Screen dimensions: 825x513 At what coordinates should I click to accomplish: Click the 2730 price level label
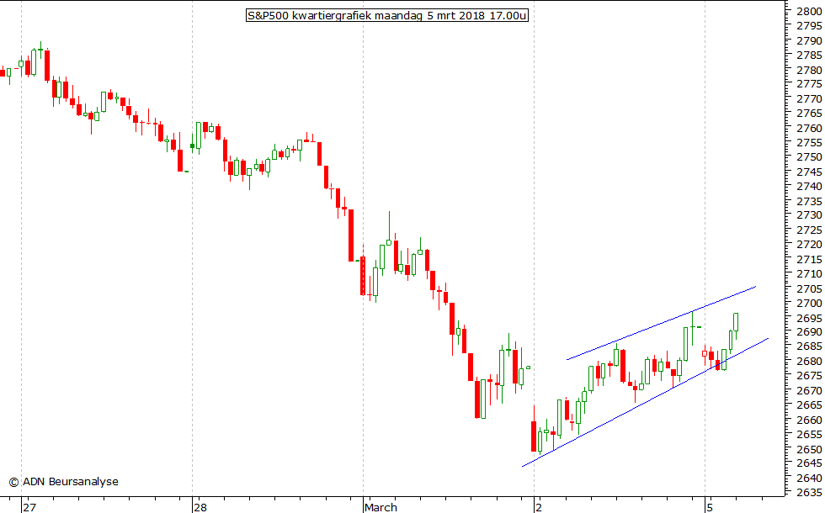point(809,215)
